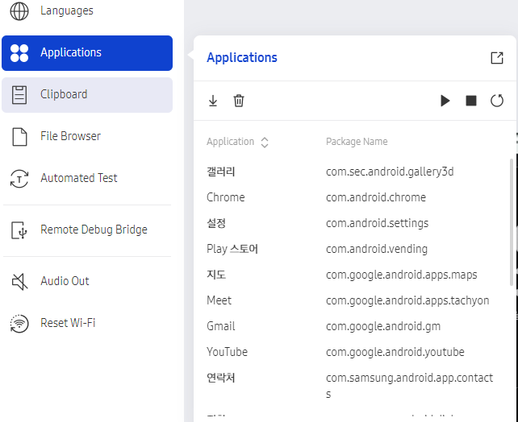Sort by Application column arrows
This screenshot has width=518, height=422.
[x=265, y=142]
